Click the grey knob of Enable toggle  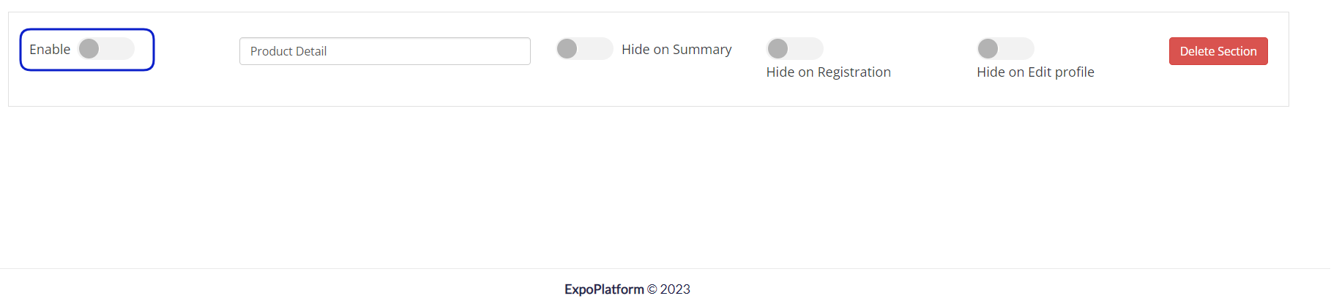tap(89, 49)
